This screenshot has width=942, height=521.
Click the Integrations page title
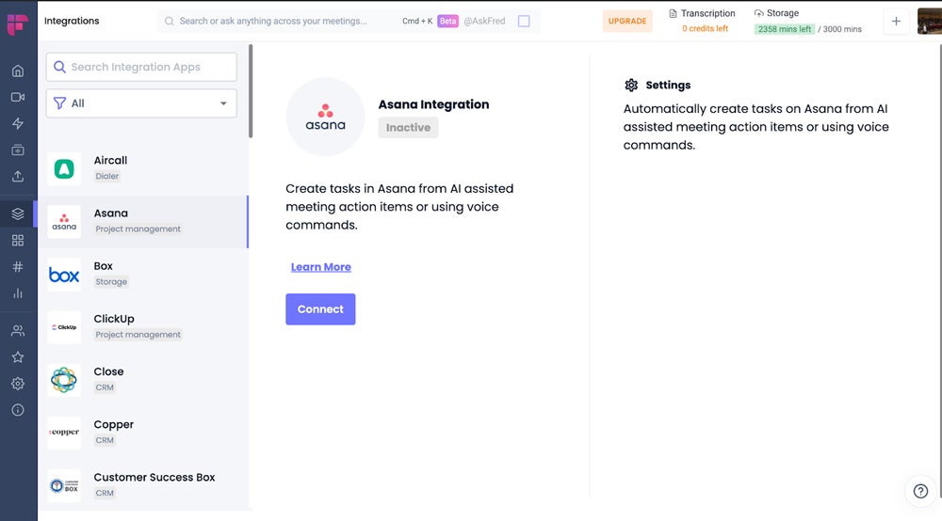pos(72,21)
